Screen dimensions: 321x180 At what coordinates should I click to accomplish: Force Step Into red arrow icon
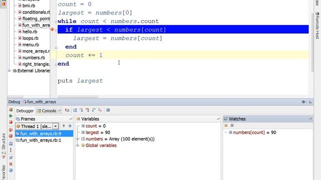coord(87,110)
